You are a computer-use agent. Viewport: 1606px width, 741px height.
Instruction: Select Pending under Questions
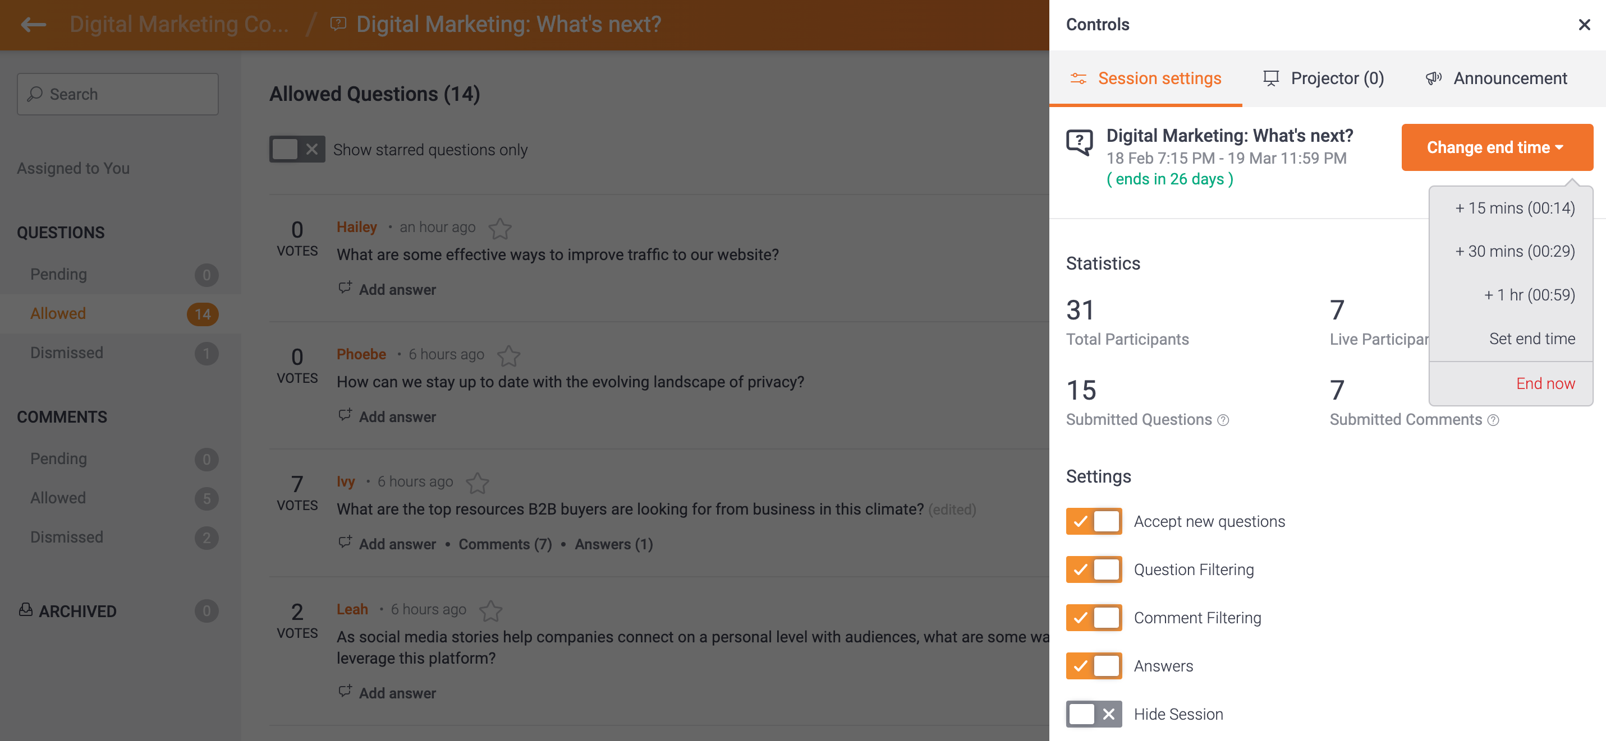tap(120, 275)
